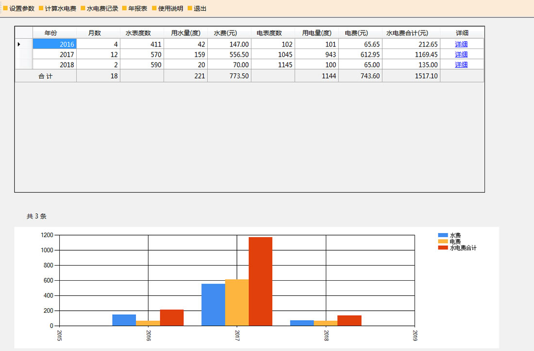Select the row header of the 2017 row
The height and width of the screenshot is (351, 534).
tap(24, 54)
